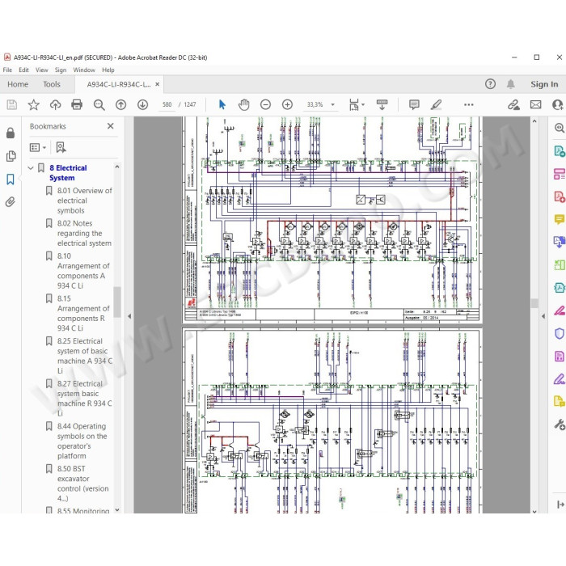Open the Comment tool in right pane
The height and width of the screenshot is (566, 566).
[560, 219]
